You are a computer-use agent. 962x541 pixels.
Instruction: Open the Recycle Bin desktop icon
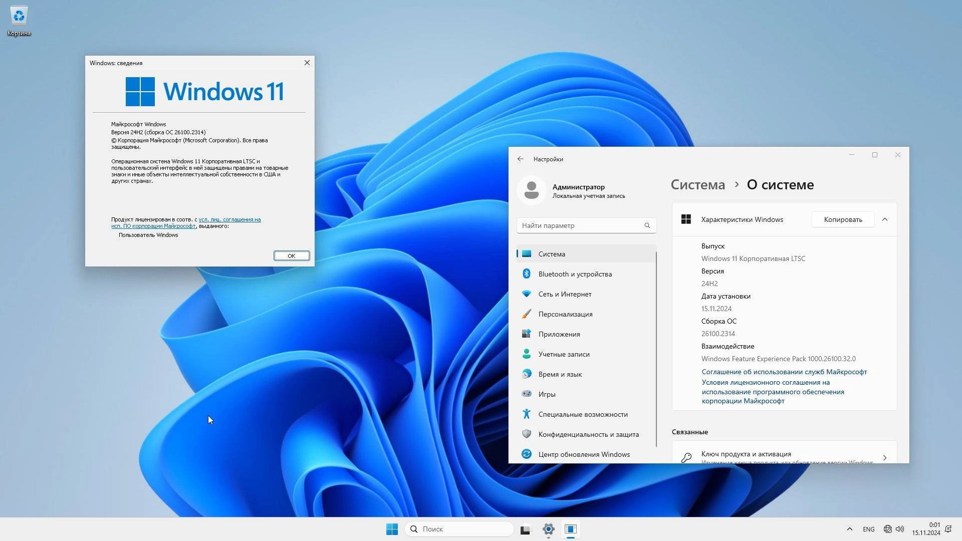[19, 21]
